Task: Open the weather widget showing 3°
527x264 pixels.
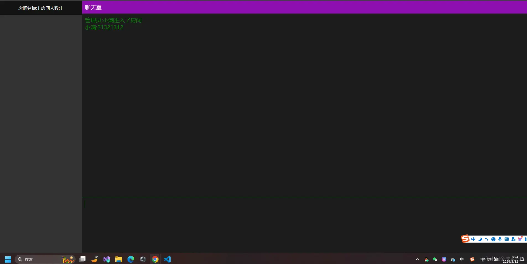Action: click(x=95, y=259)
